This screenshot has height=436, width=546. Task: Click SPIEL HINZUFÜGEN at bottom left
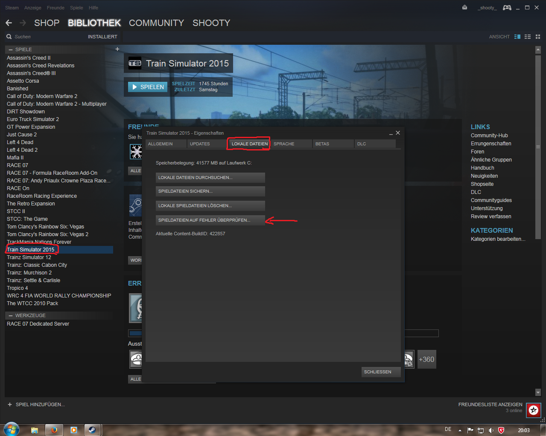(x=36, y=404)
